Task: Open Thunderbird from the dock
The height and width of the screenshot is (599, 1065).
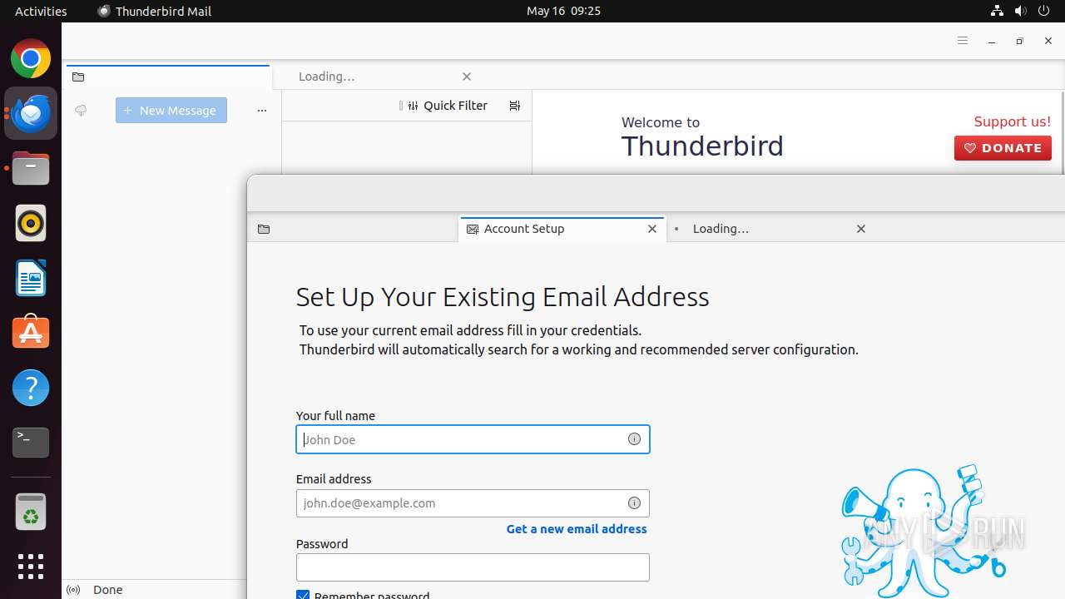Action: (31, 113)
